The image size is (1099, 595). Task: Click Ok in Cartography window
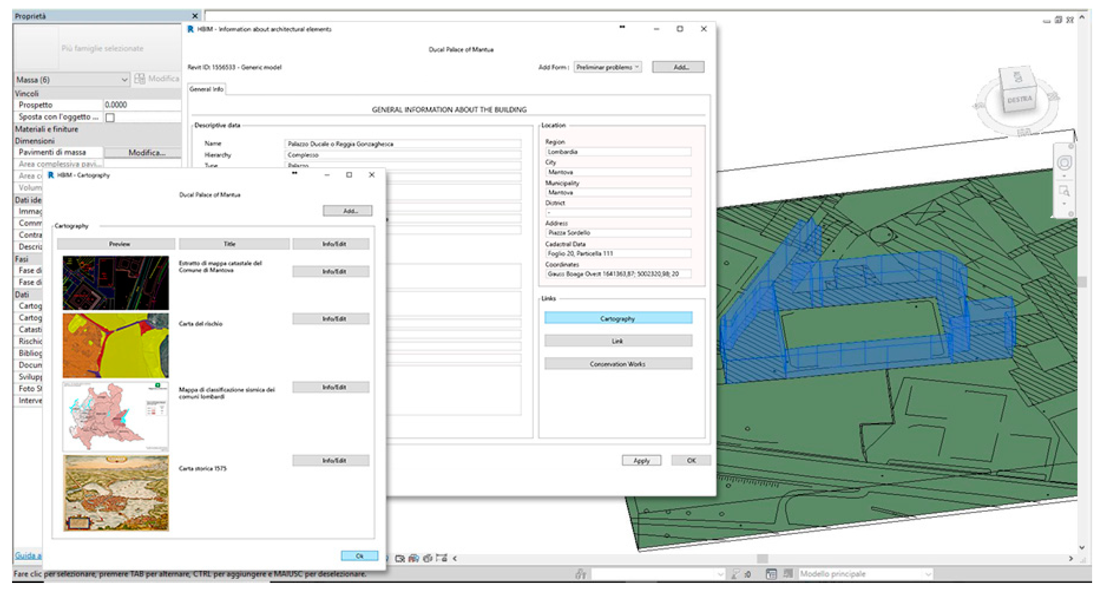(x=359, y=556)
